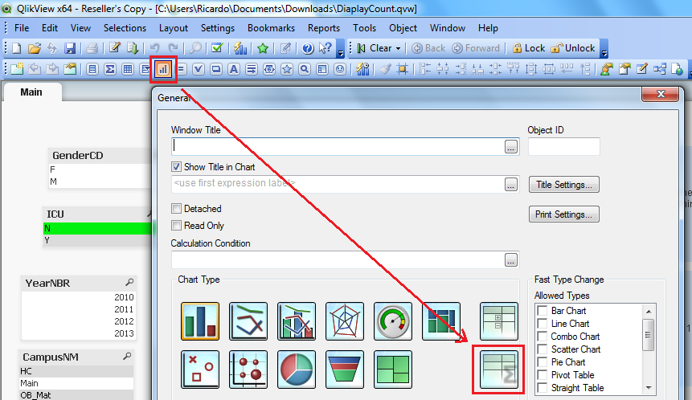Enable the Detached checkbox

[x=176, y=209]
